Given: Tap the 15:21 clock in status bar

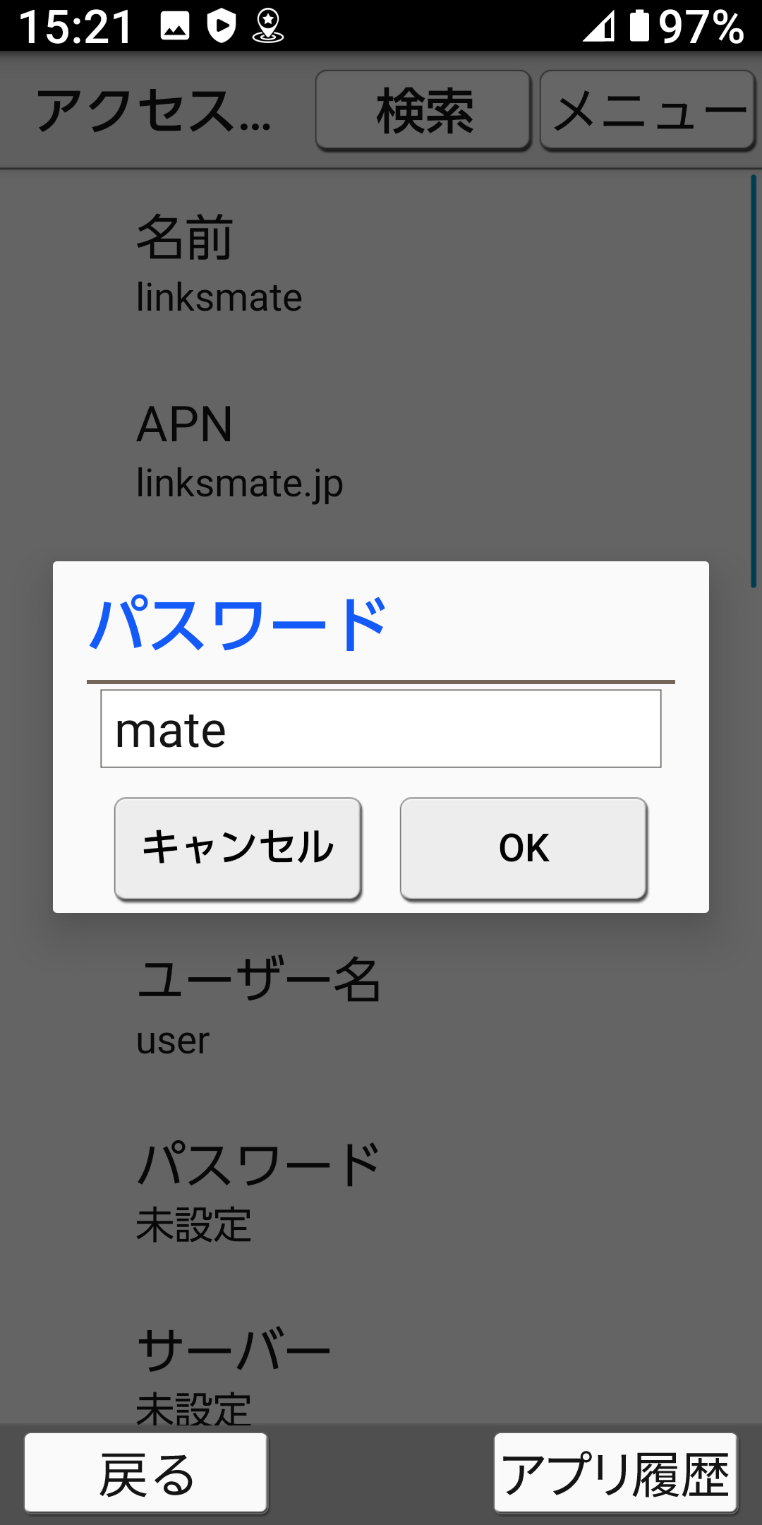Looking at the screenshot, I should 75,27.
